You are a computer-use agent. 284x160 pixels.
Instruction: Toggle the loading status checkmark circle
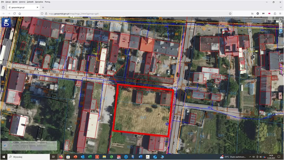point(5,145)
